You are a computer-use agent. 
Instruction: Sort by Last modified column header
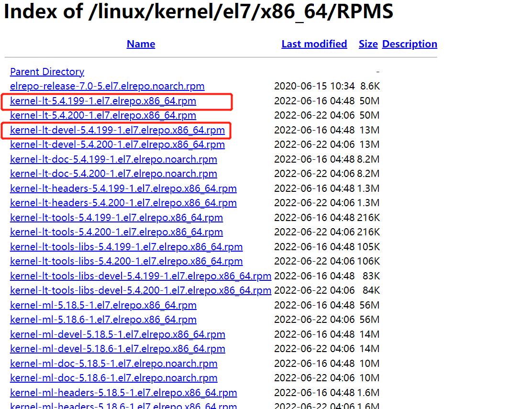coord(314,44)
